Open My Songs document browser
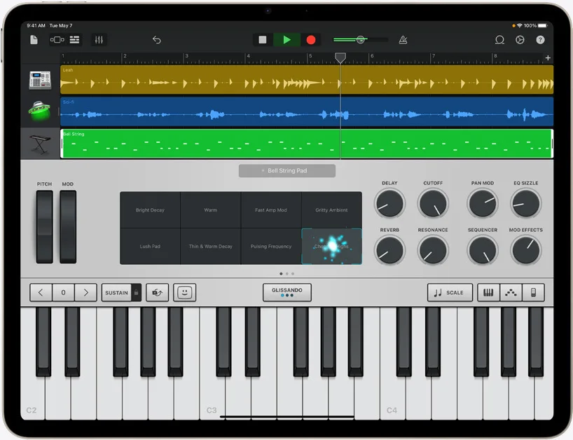573x440 pixels. click(34, 40)
